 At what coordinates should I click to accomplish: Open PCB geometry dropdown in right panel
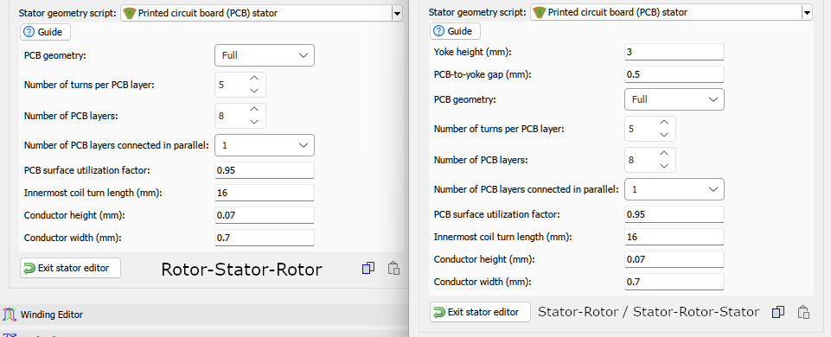[x=674, y=99]
